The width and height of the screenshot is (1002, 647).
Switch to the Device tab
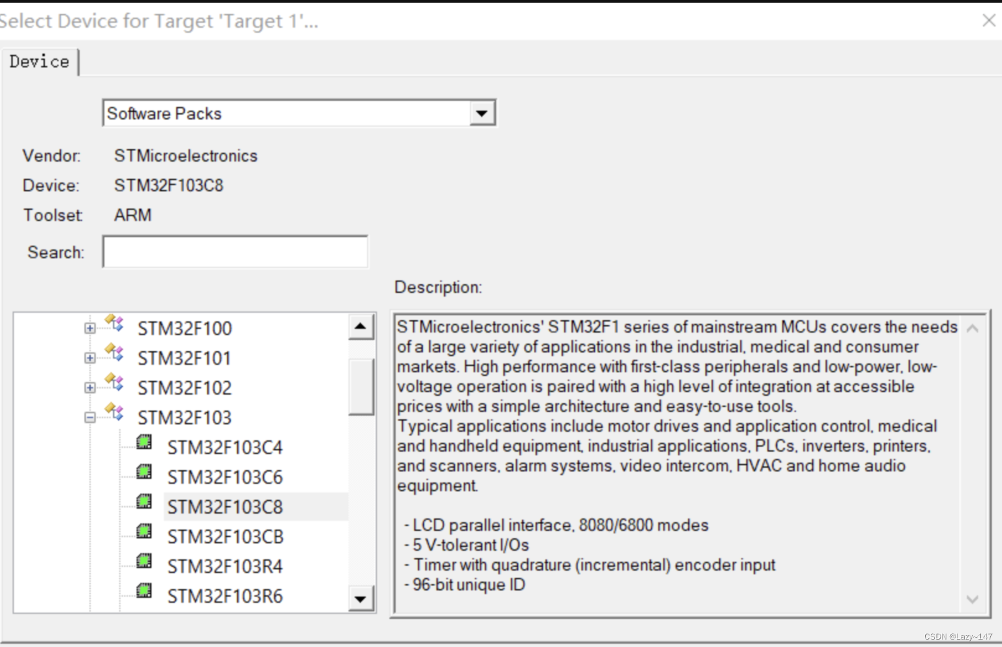click(39, 62)
